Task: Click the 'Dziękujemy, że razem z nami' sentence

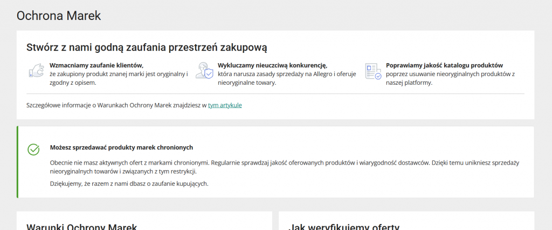Action: 129,184
